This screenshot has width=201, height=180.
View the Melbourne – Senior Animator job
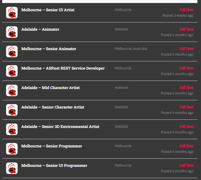[49, 49]
